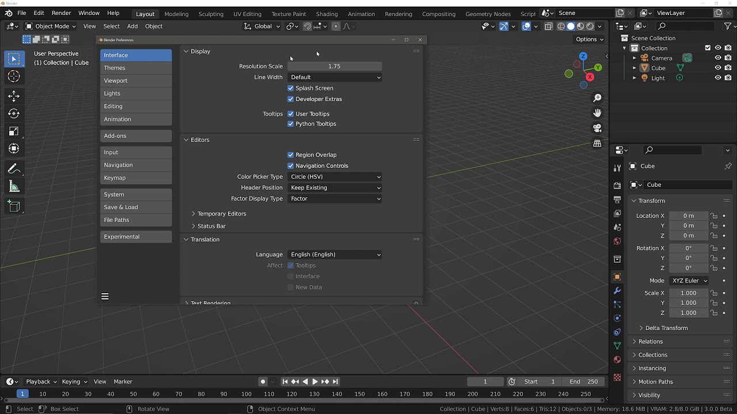Switch to the Shading workspace tab
This screenshot has width=737, height=414.
pyautogui.click(x=326, y=13)
